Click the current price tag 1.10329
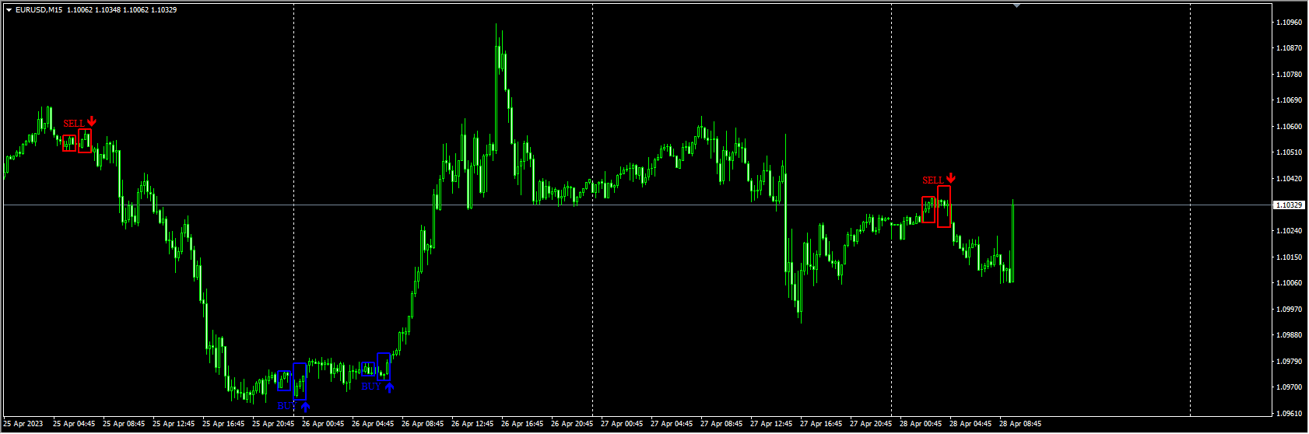Viewport: 1309px width, 434px height. 1288,205
